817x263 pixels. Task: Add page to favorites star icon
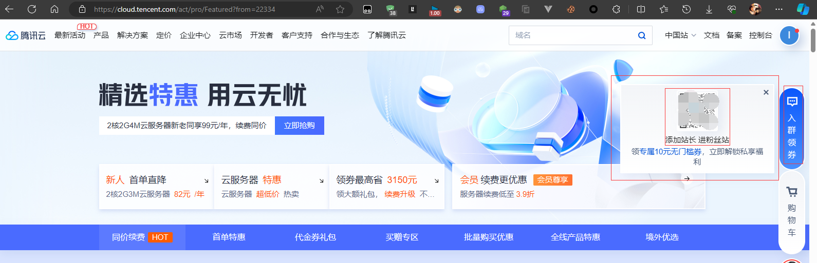tap(340, 9)
